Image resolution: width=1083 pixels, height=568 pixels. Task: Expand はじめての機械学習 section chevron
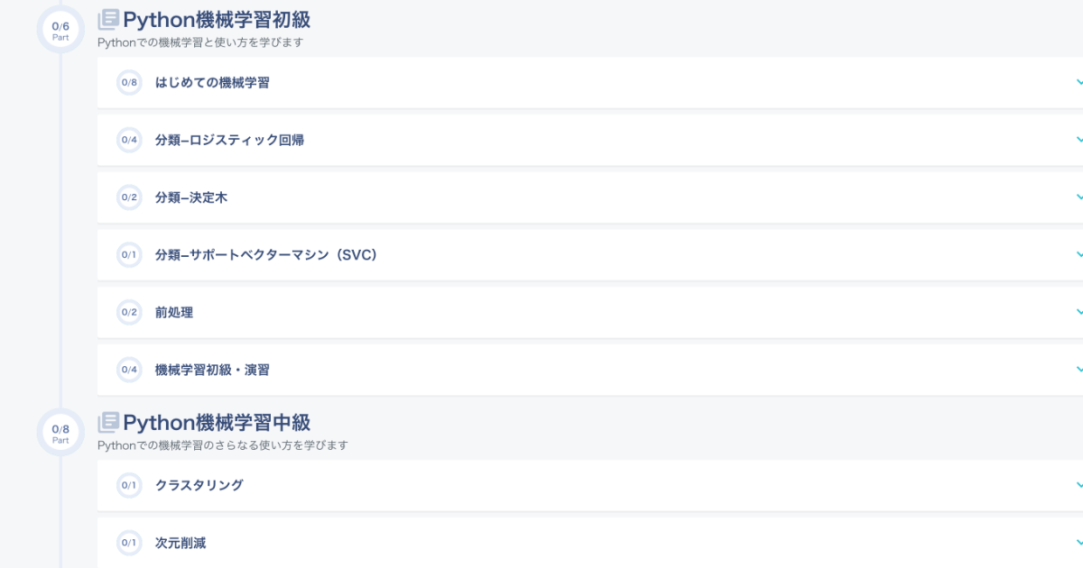click(x=1078, y=83)
